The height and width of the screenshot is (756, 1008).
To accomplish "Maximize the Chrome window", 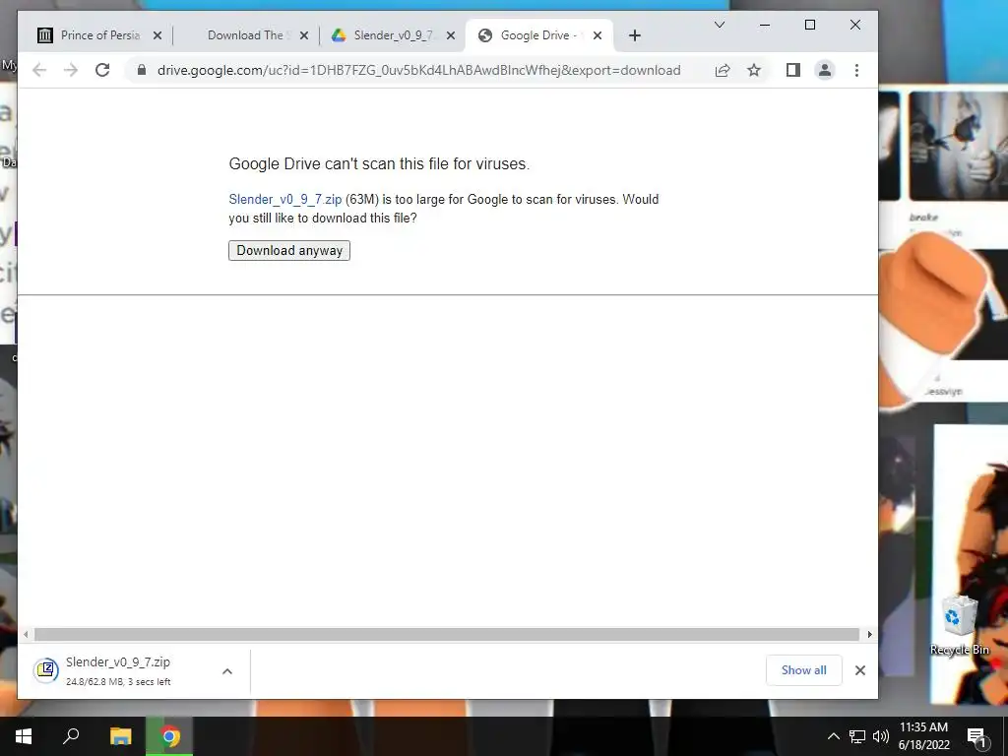I will (810, 25).
